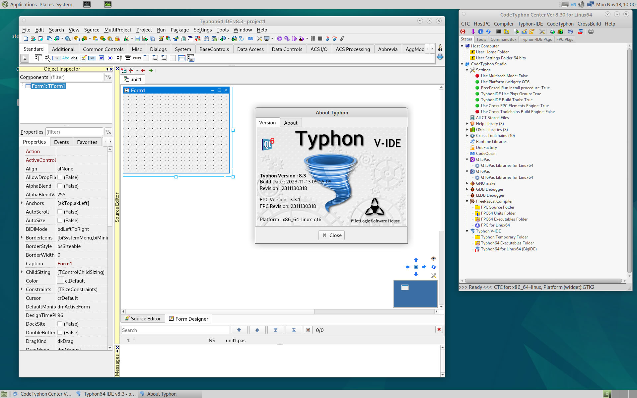Toggle the AlphaBlend checkbox

coord(60,186)
